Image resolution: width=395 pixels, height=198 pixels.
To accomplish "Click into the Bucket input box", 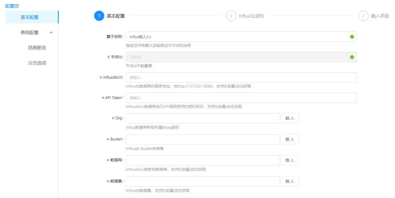I will tap(203, 139).
